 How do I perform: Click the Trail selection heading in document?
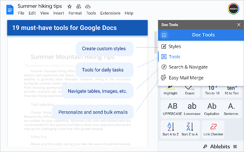42,104
